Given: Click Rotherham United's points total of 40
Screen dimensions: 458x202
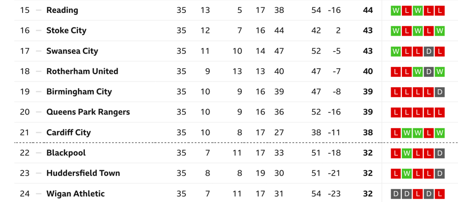Looking at the screenshot, I should pyautogui.click(x=368, y=72).
